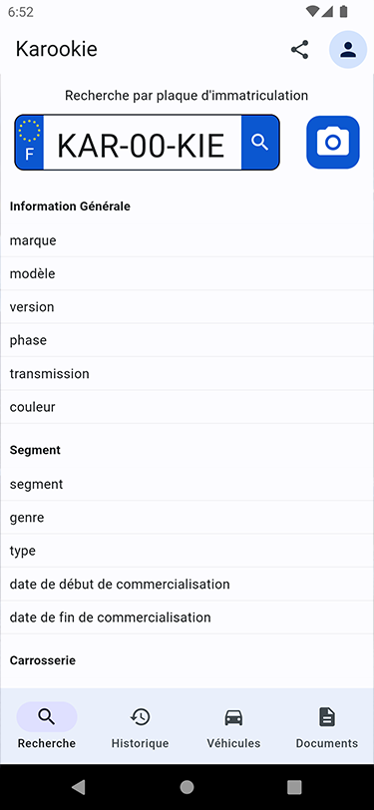Select the couleur row
The width and height of the screenshot is (374, 810).
point(187,407)
